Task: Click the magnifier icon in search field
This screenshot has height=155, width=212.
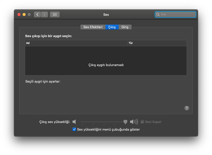Action: point(158,14)
